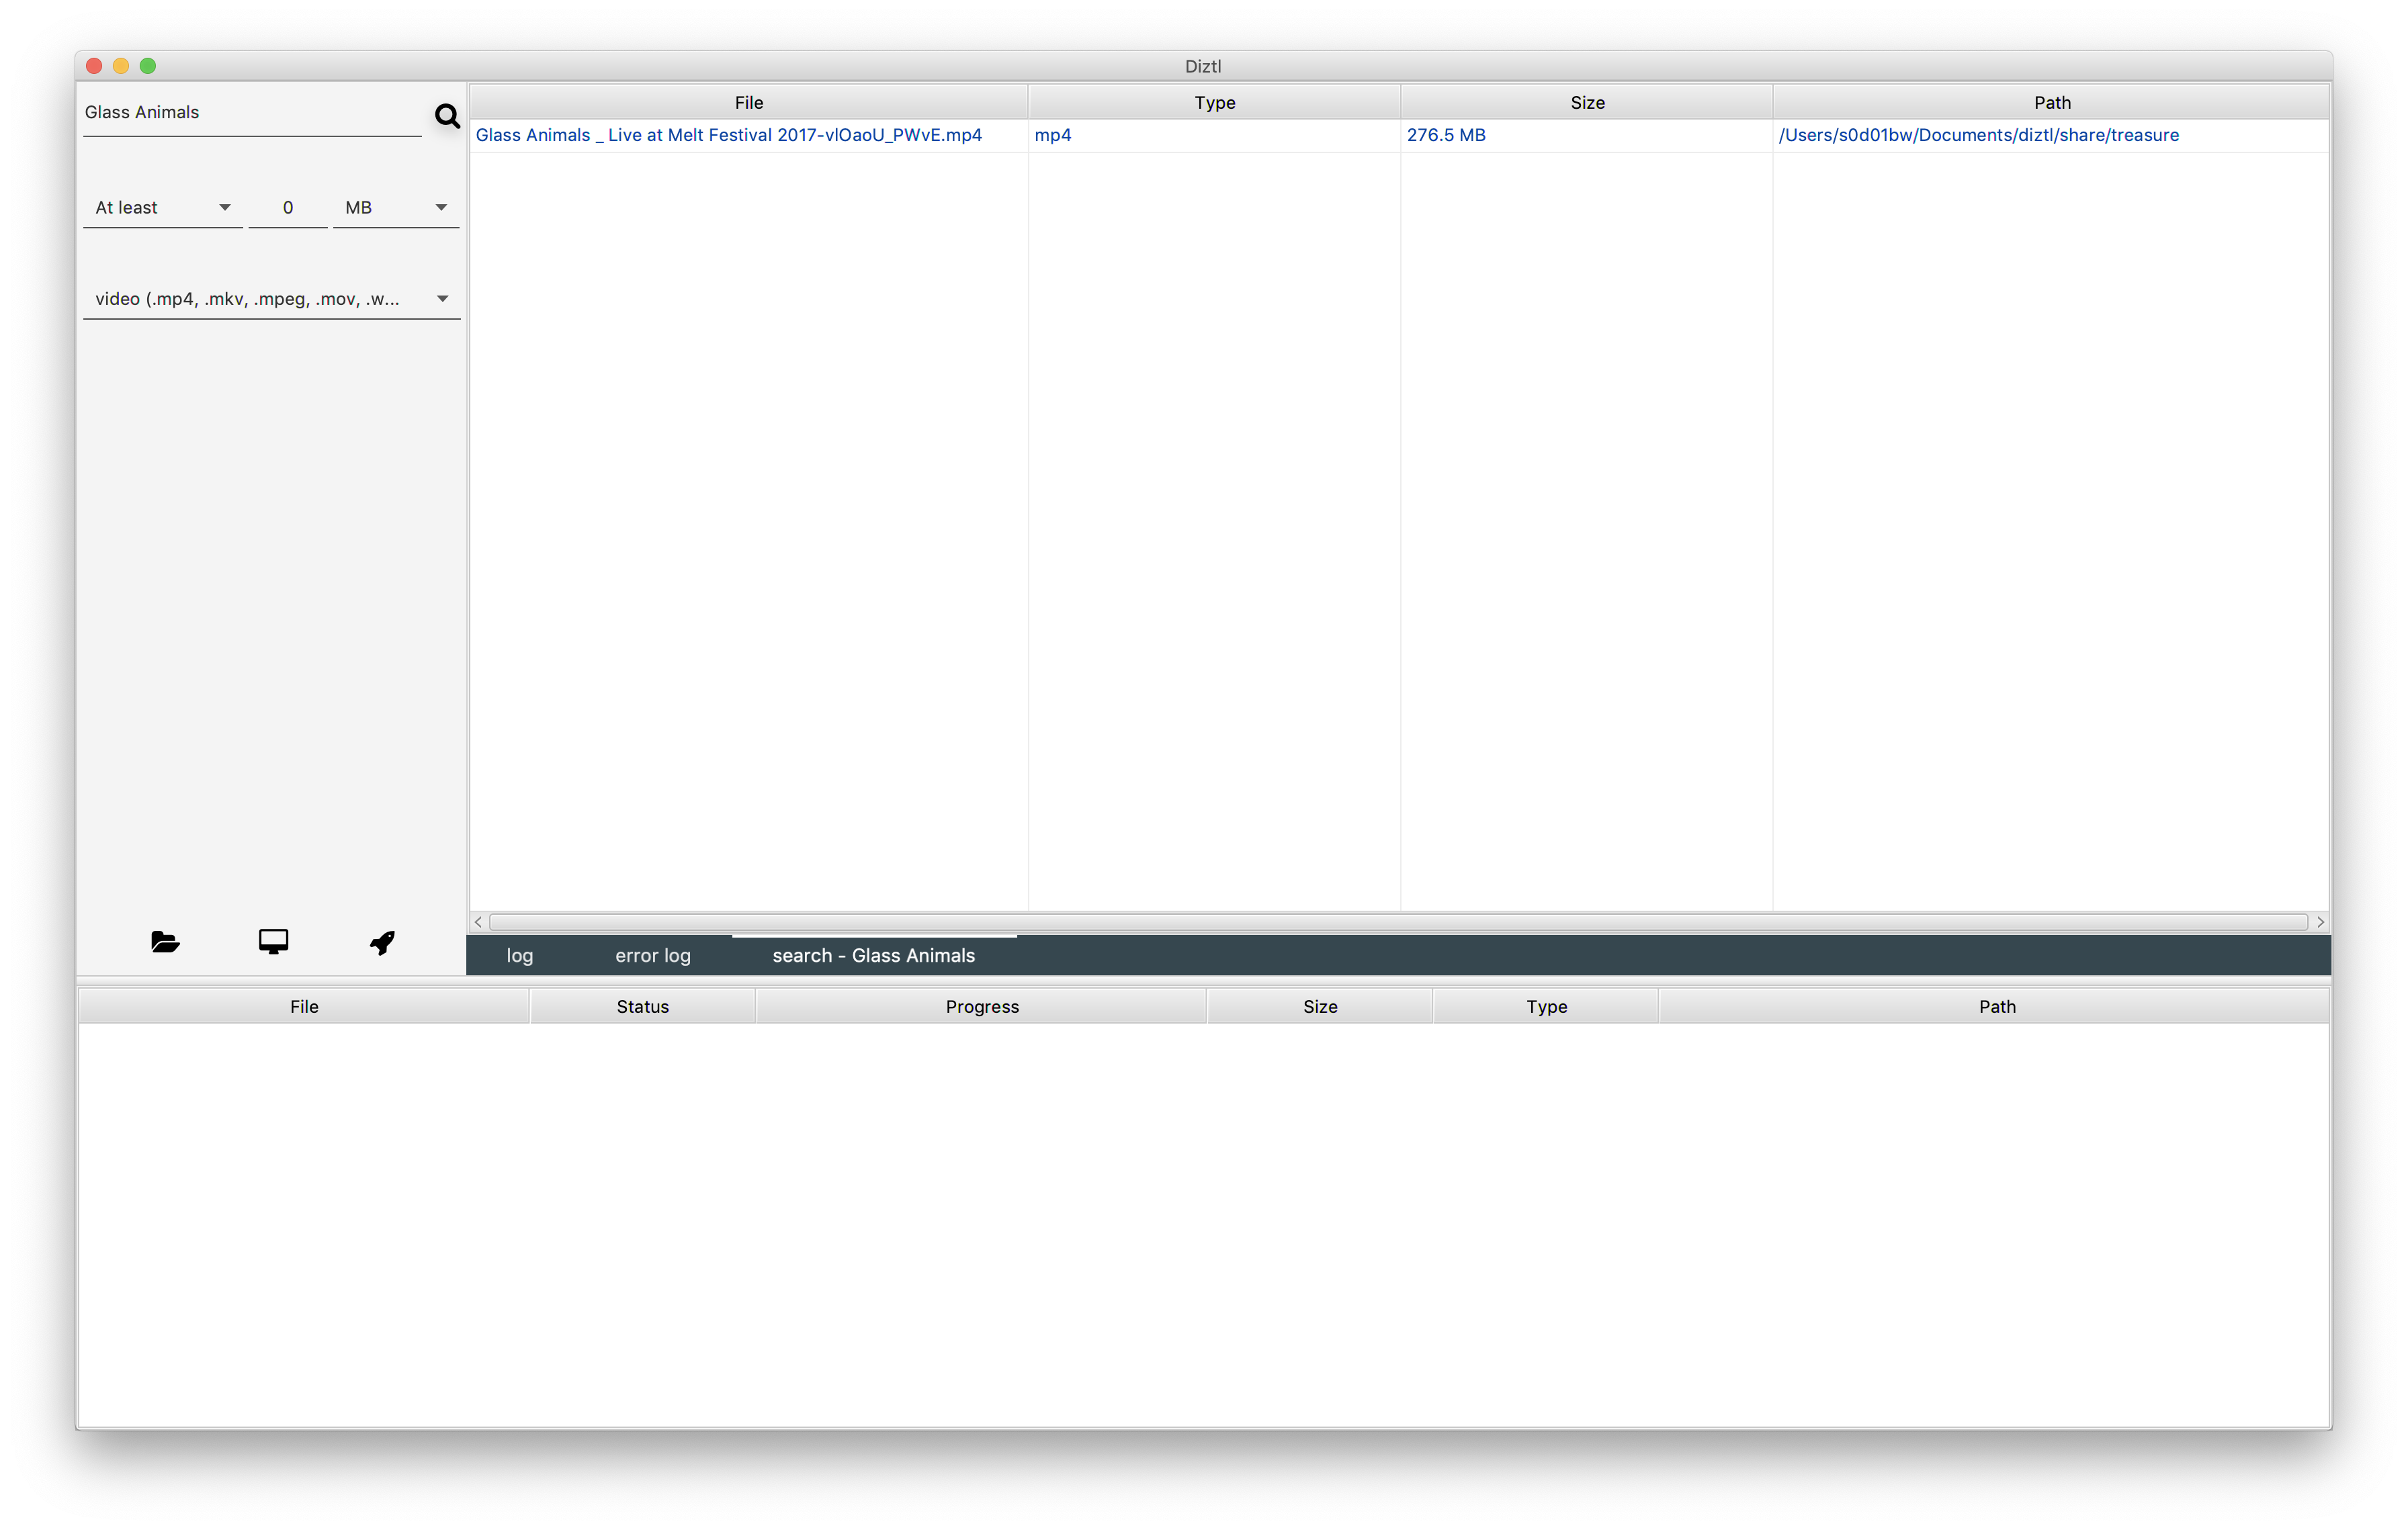Screen dimensions: 2408x1530
Task: Open the shared folder icon
Action: point(165,942)
